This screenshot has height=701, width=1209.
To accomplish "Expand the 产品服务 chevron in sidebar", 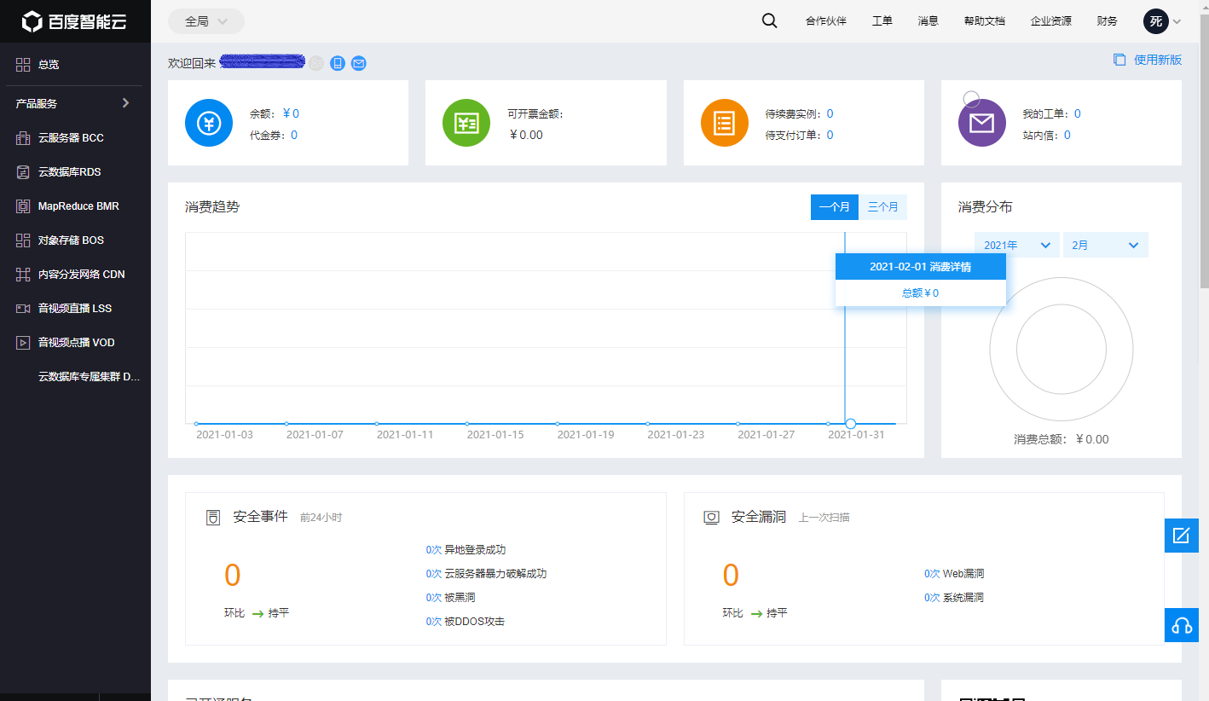I will (x=126, y=103).
